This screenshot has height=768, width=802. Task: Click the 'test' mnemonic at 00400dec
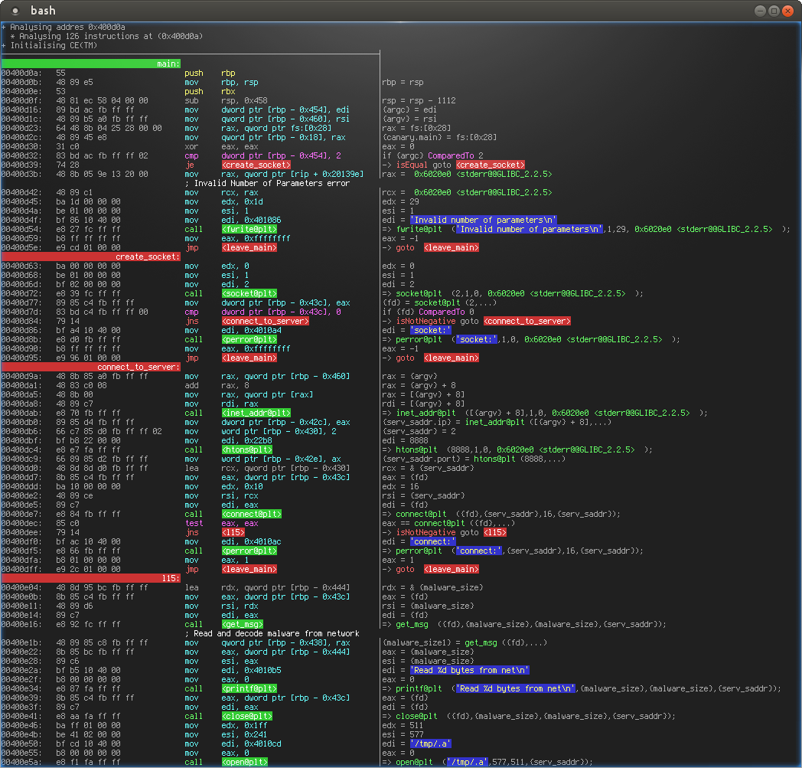[x=194, y=524]
